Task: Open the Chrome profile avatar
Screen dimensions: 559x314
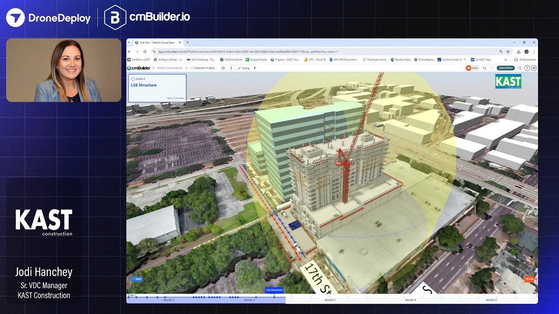Action: coord(526,51)
